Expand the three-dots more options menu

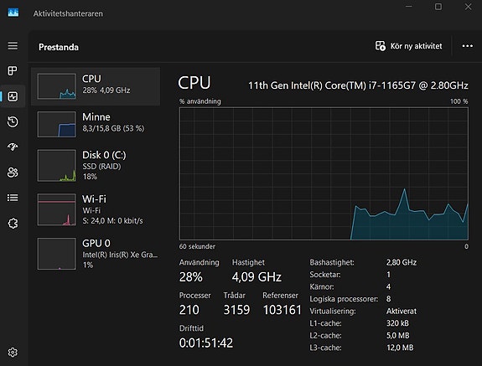tap(468, 46)
